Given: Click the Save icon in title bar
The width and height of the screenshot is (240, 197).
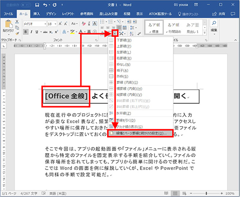Looking at the screenshot, I should click(x=37, y=5).
